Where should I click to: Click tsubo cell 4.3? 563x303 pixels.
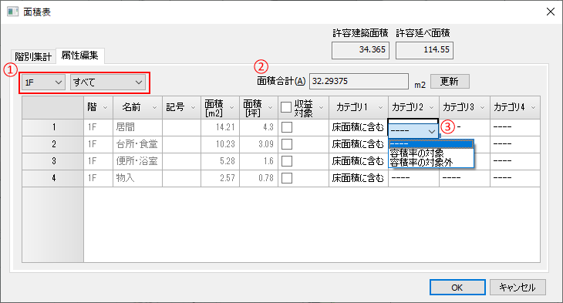pyautogui.click(x=259, y=127)
